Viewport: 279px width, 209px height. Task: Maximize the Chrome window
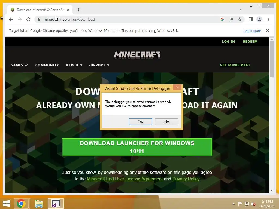(x=259, y=6)
